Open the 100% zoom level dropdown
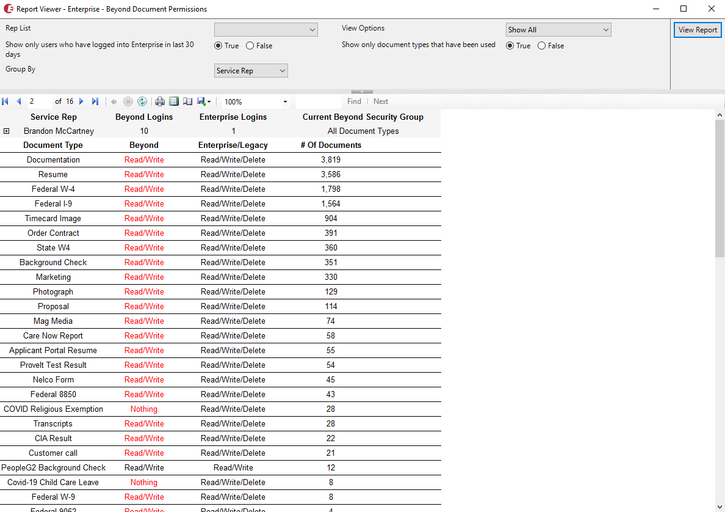This screenshot has width=725, height=512. pos(285,102)
